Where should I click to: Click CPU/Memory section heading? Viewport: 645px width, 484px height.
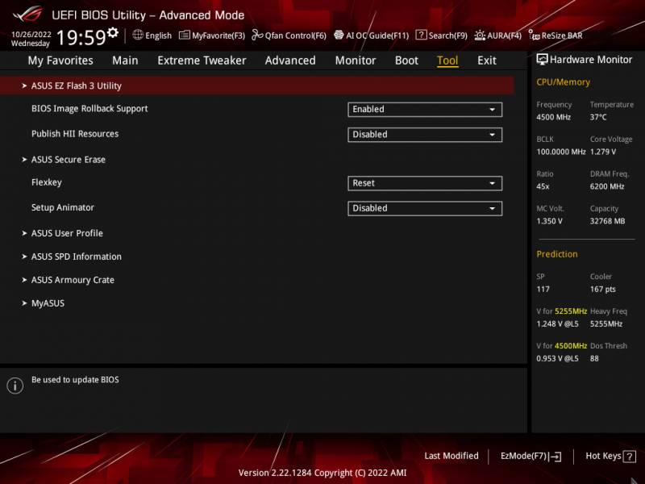coord(563,82)
